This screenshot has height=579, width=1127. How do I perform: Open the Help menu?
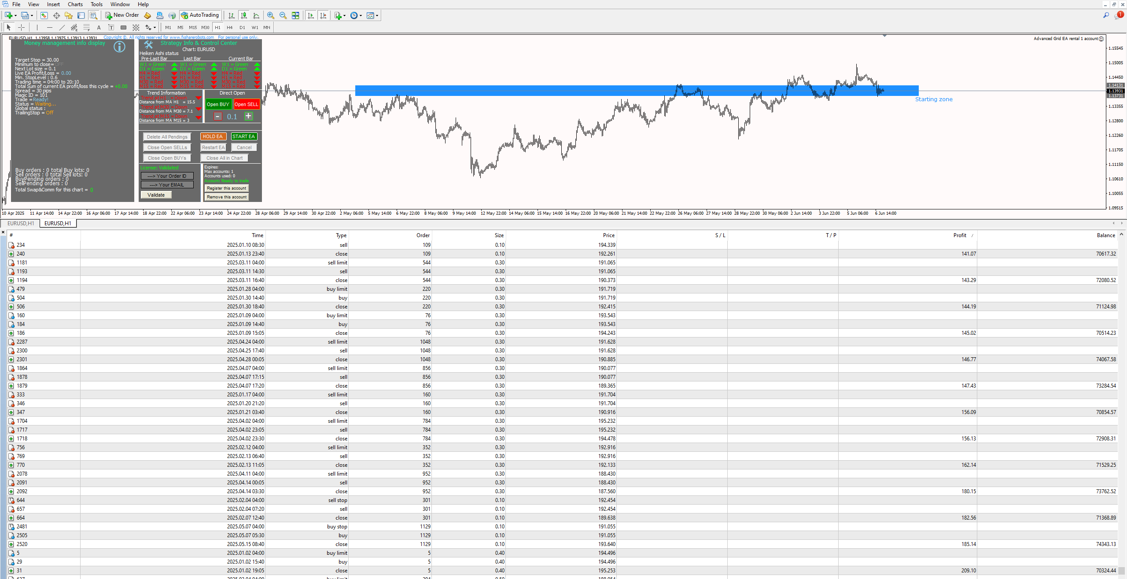coord(143,4)
